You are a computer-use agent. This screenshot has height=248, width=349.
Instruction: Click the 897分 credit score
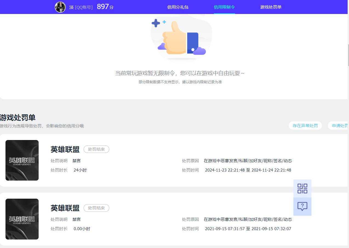point(105,7)
